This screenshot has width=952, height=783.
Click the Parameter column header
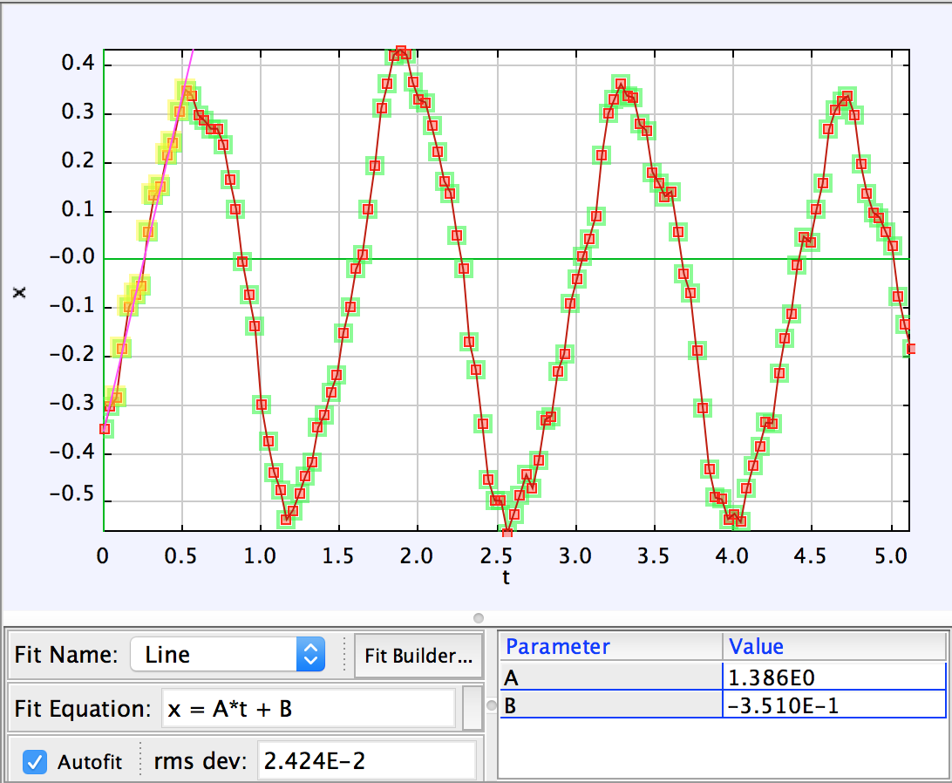(610, 646)
